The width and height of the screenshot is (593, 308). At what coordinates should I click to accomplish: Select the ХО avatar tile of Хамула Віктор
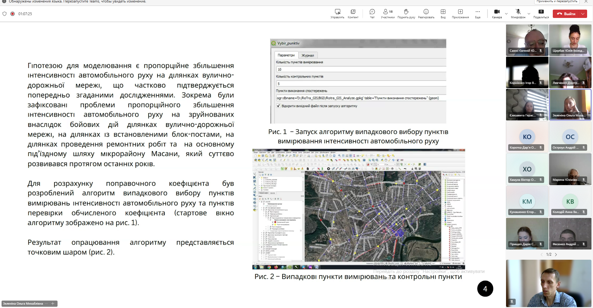click(527, 169)
